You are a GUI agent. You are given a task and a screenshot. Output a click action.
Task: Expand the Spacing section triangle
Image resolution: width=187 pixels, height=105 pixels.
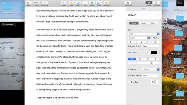point(129,69)
